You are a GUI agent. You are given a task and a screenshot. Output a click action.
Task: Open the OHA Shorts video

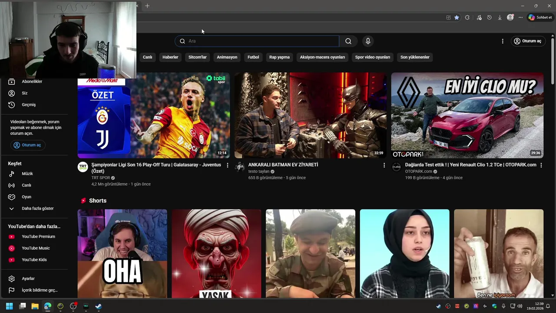122,254
